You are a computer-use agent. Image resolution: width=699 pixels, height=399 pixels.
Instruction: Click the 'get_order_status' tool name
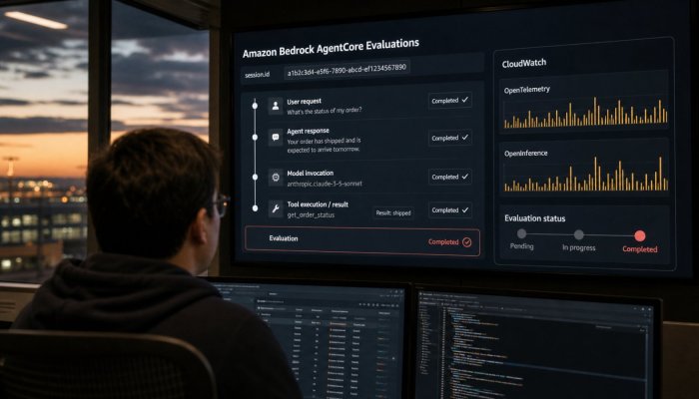pos(311,214)
